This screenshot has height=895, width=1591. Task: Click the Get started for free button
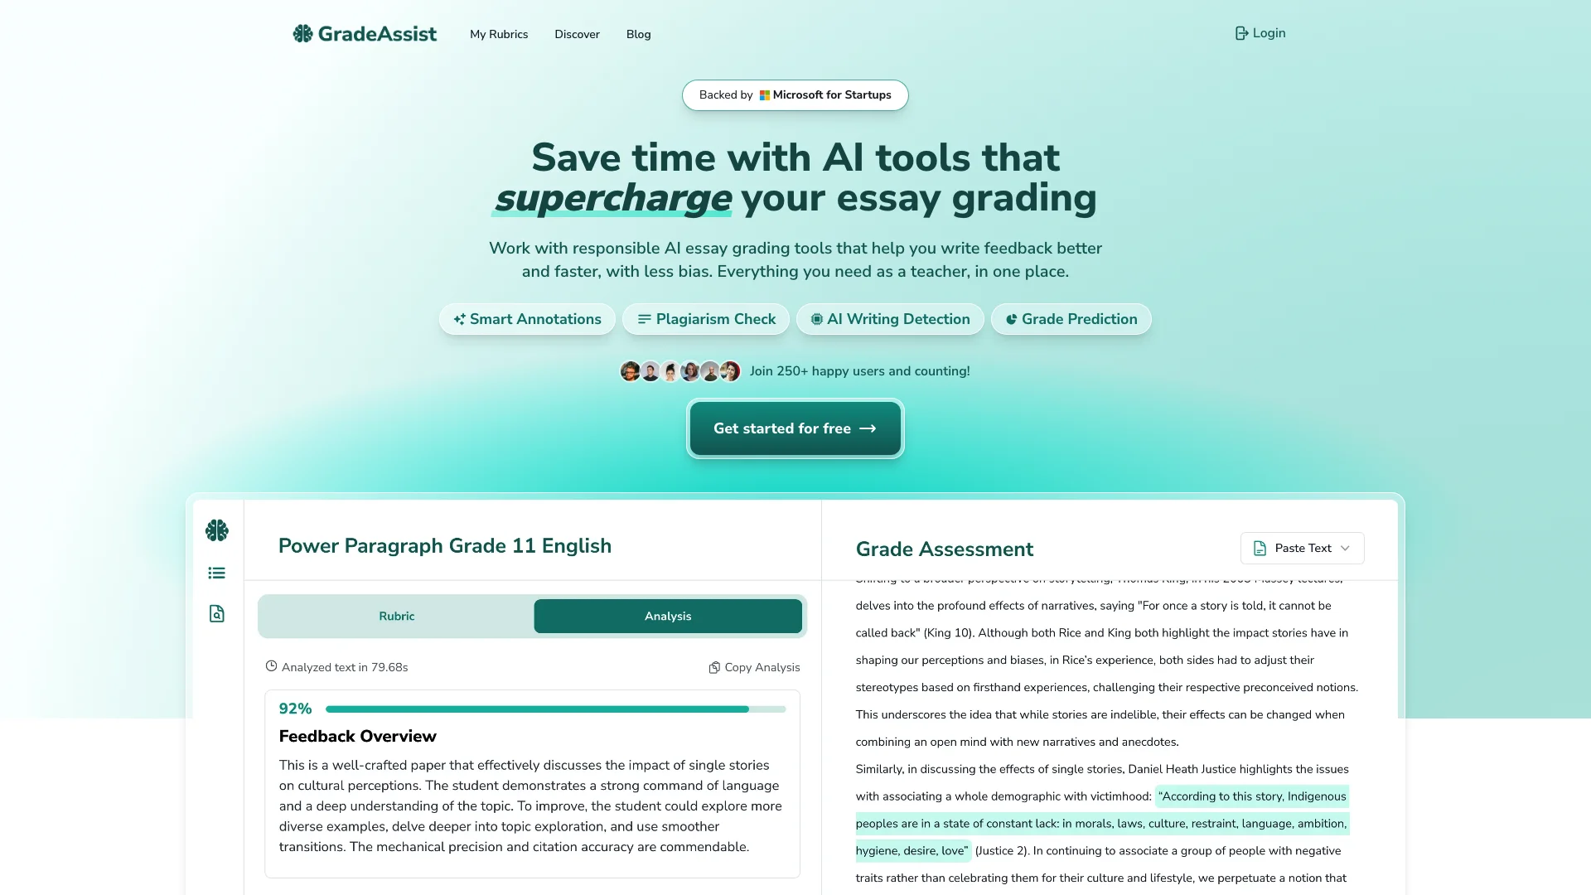(795, 428)
